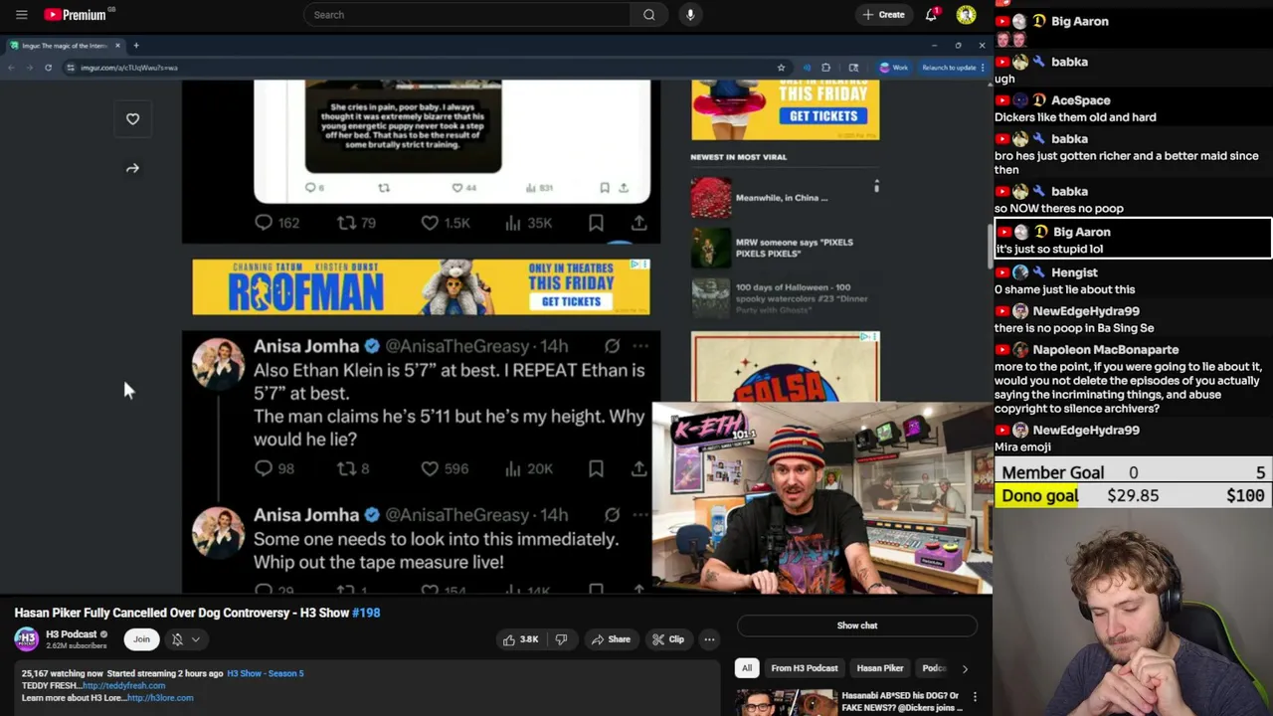
Task: Join the H3 Podcast channel
Action: click(142, 639)
